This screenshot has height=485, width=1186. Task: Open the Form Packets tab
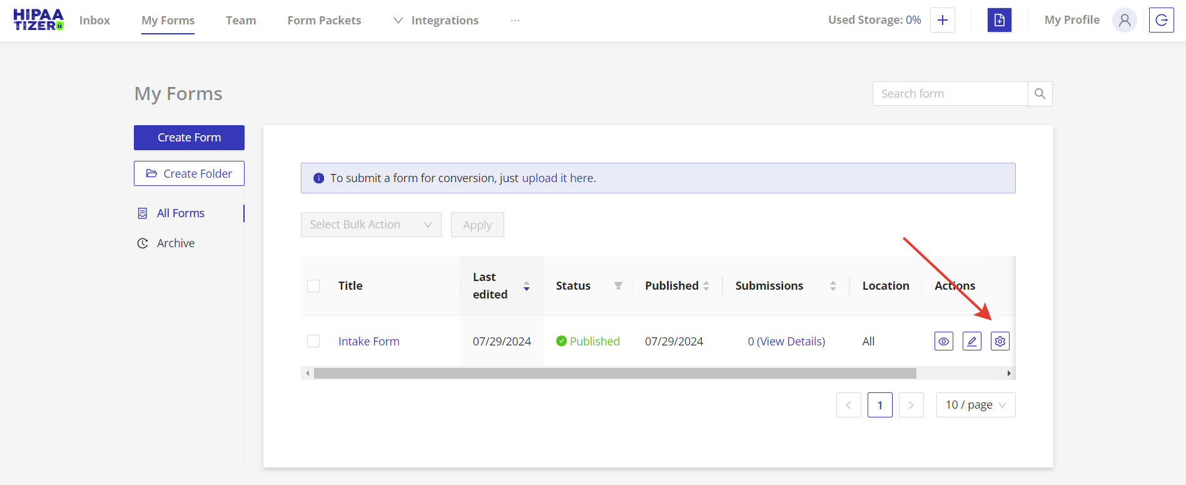coord(324,21)
